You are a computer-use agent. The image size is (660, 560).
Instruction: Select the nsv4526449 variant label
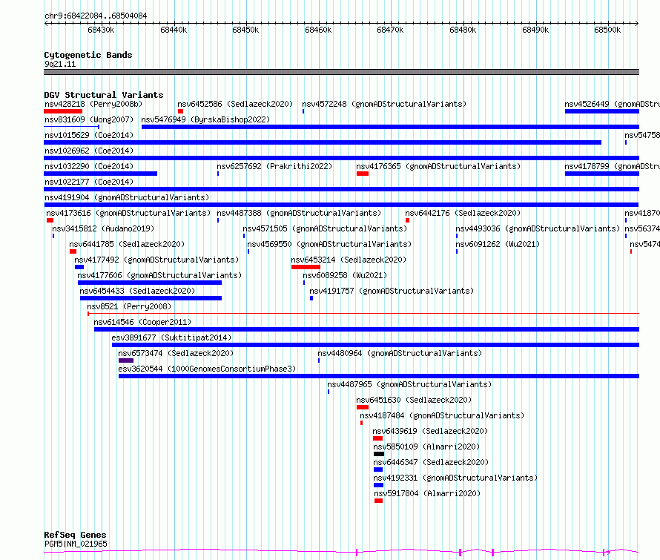click(612, 104)
